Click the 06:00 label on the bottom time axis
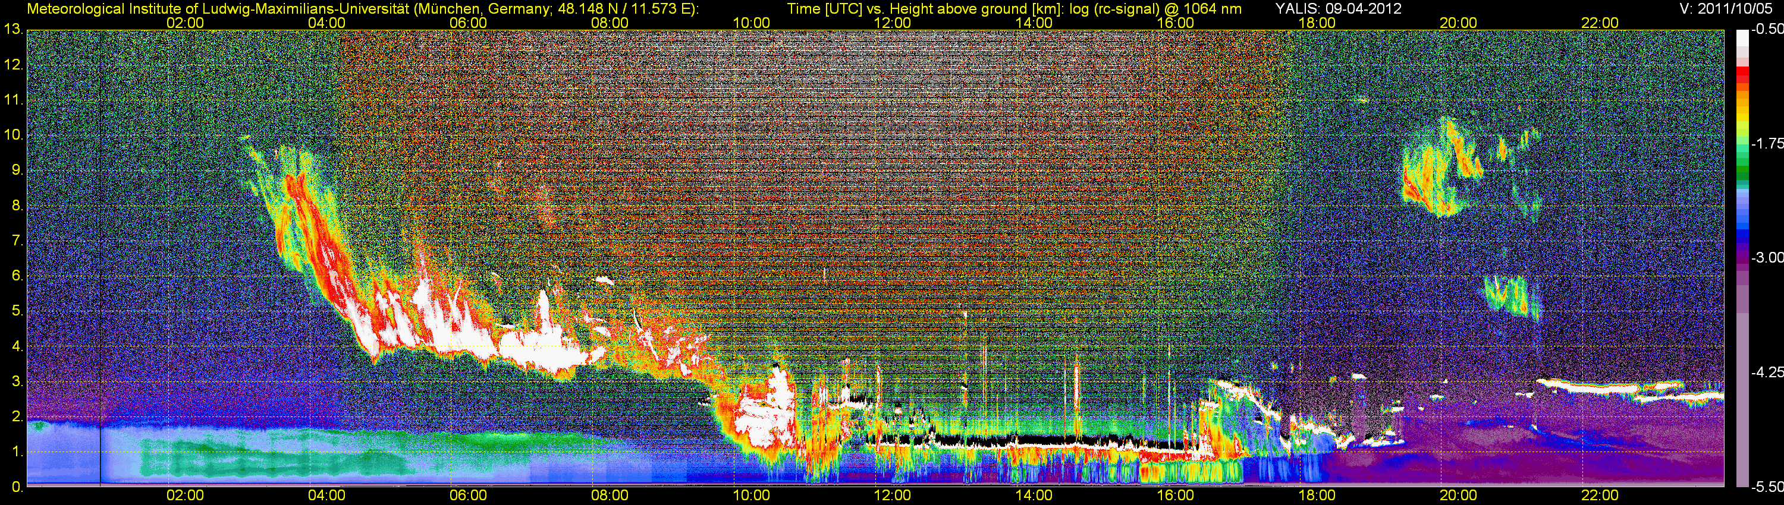The image size is (1784, 505). (x=468, y=495)
